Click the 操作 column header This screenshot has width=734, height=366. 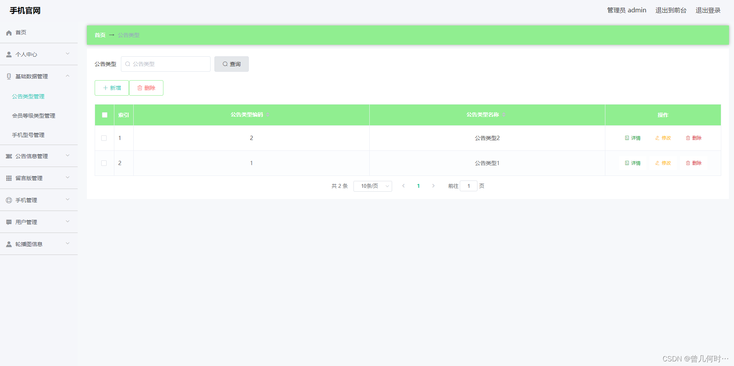click(663, 115)
